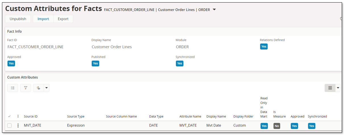344x135 pixels.
Task: Open row actions menu for MVT_DATE
Action: coord(18,125)
